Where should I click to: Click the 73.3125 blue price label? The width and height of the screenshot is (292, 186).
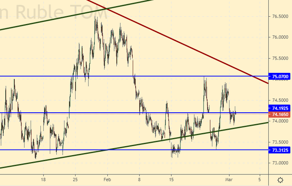(280, 150)
